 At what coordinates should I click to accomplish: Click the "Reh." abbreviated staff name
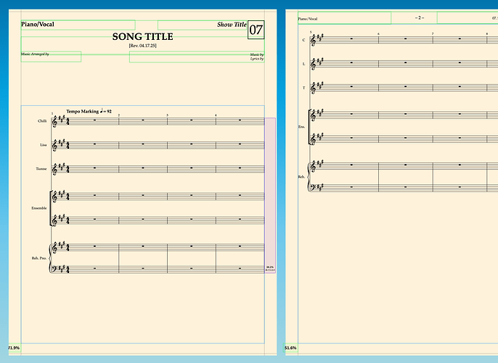pos(301,177)
